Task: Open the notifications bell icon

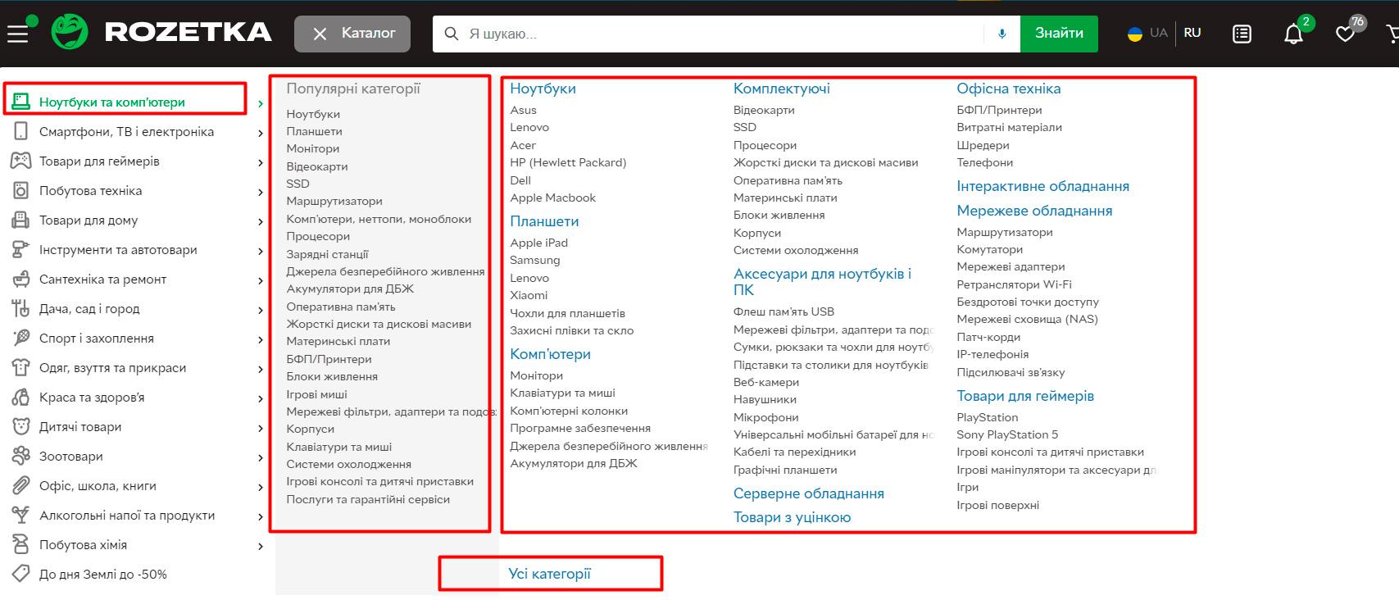Action: (x=1293, y=34)
